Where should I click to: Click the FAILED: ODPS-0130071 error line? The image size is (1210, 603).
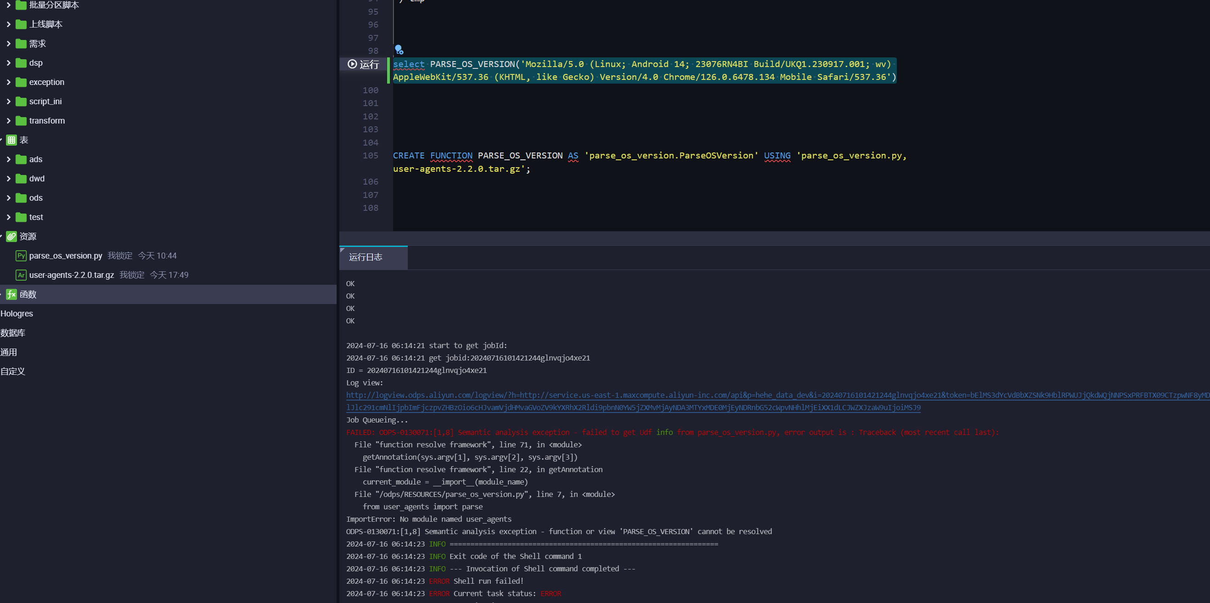[x=673, y=432]
